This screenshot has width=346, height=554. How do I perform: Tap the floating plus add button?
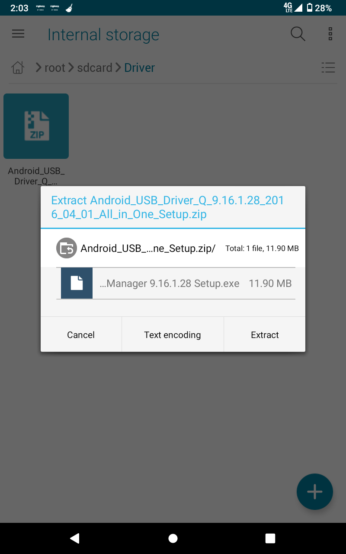point(315,492)
